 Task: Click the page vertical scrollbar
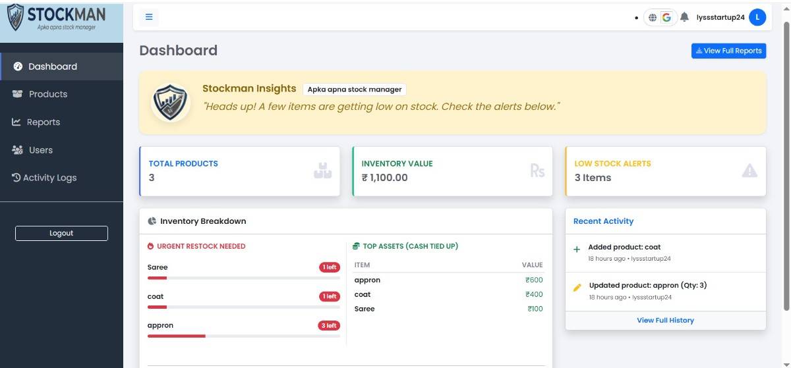coord(785,165)
